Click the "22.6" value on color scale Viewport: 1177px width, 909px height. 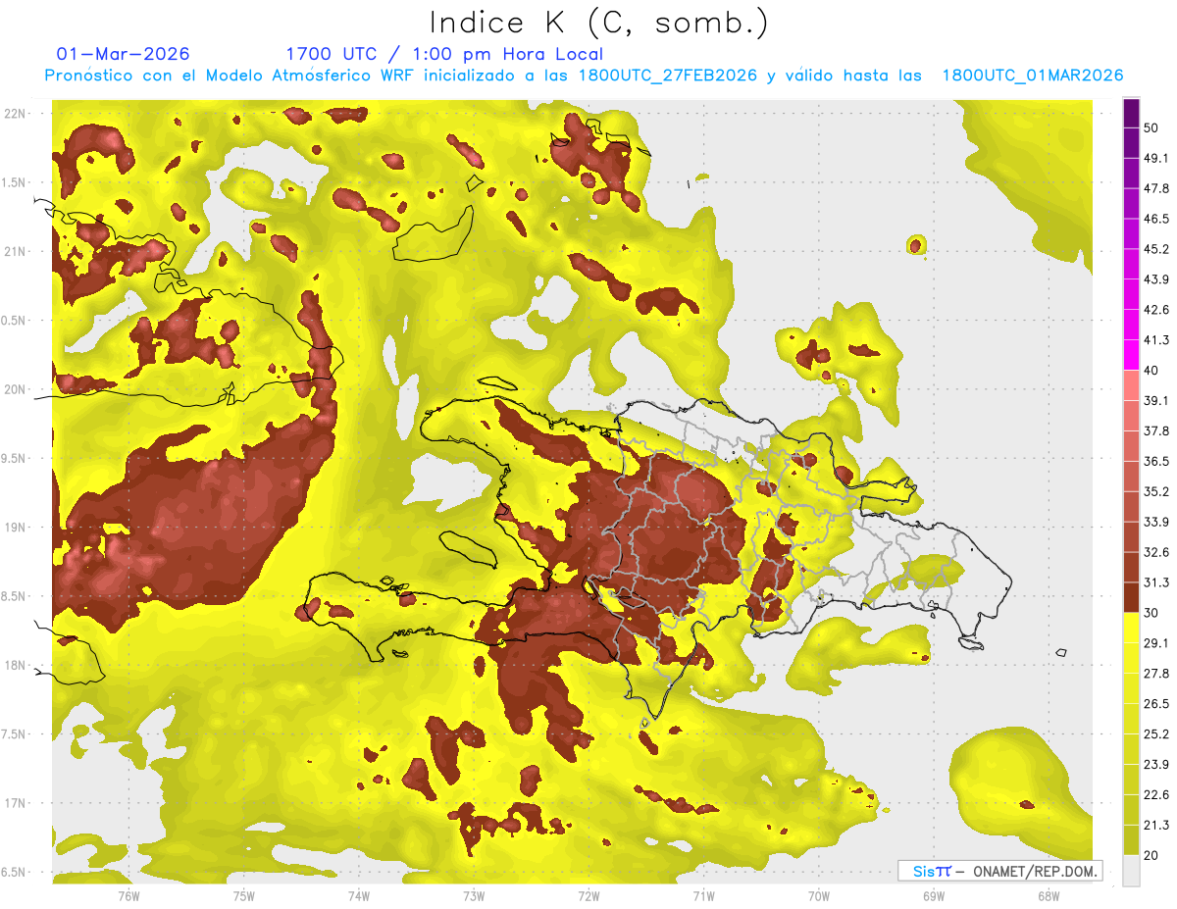tap(1156, 795)
